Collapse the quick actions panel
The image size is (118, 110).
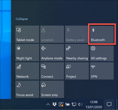[22, 19]
